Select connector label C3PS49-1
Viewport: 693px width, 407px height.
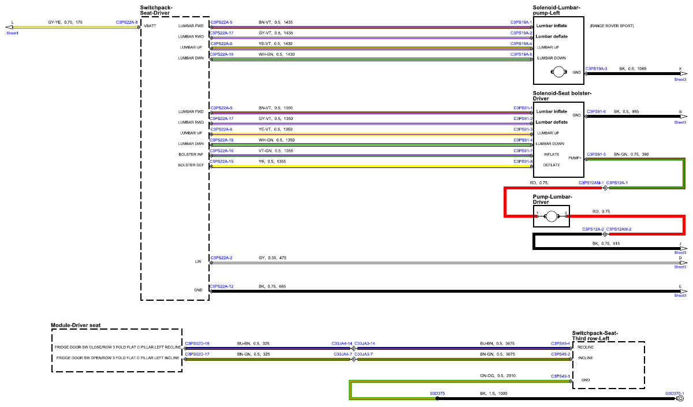561,376
